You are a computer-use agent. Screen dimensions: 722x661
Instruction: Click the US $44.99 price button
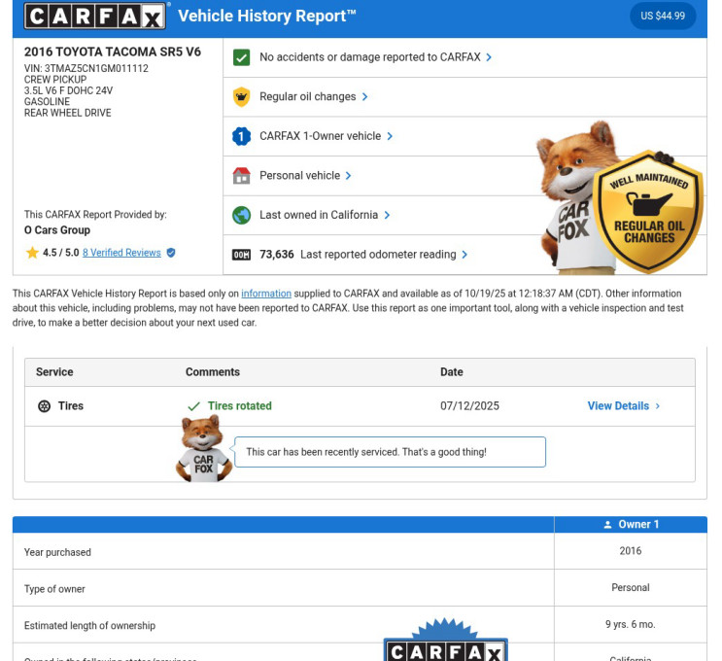pos(663,16)
